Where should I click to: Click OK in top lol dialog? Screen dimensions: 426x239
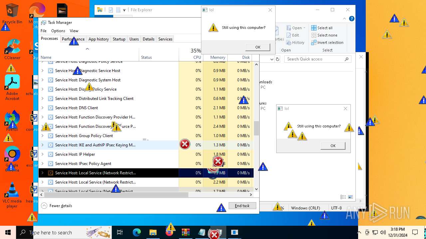click(x=258, y=47)
